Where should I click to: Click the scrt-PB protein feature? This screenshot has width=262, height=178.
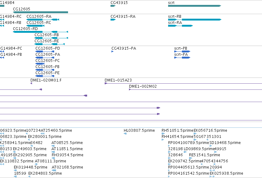tap(182, 51)
